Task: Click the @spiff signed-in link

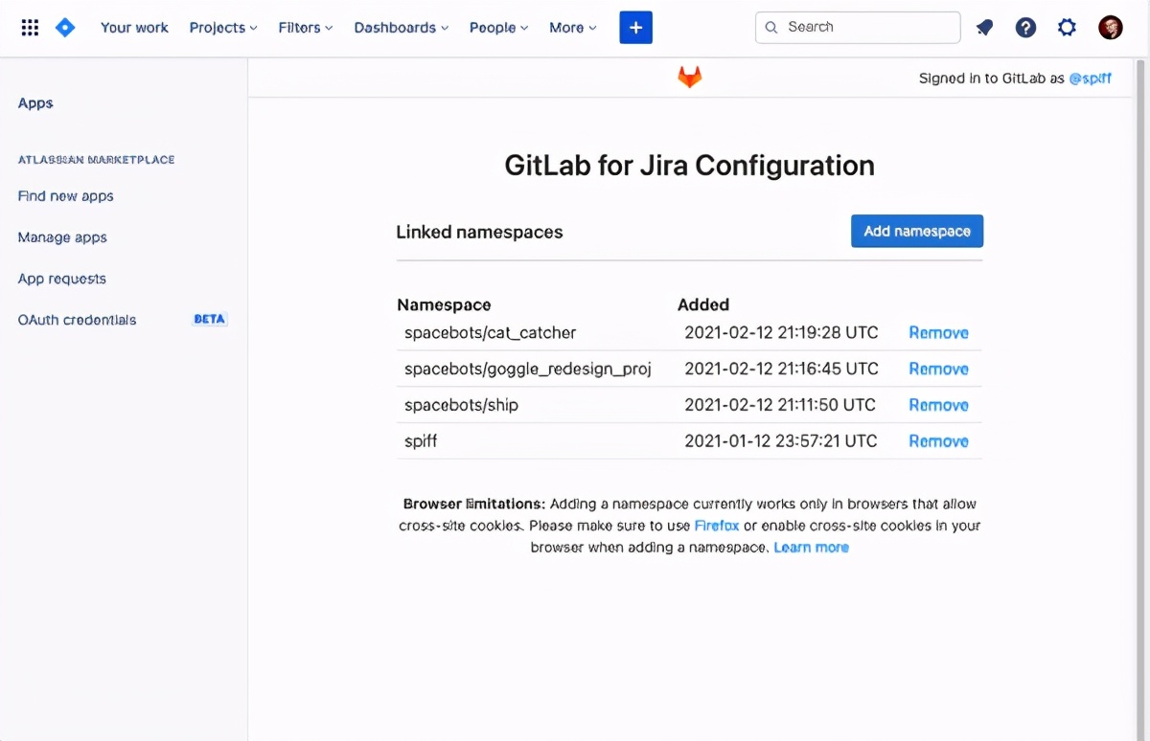Action: pyautogui.click(x=1091, y=78)
